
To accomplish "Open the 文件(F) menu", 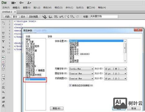I will coord(6,7).
